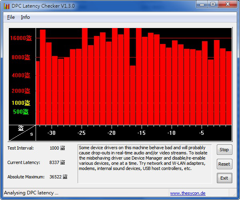Minimize the DPC Latency Checker window
This screenshot has width=240, height=200.
(x=202, y=4)
